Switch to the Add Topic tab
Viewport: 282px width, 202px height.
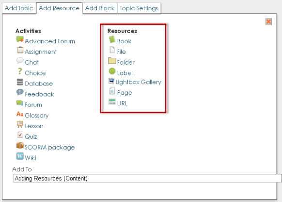19,8
